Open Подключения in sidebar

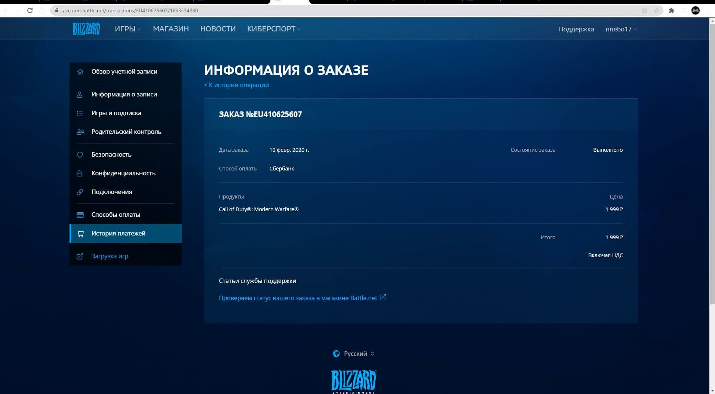126,192
